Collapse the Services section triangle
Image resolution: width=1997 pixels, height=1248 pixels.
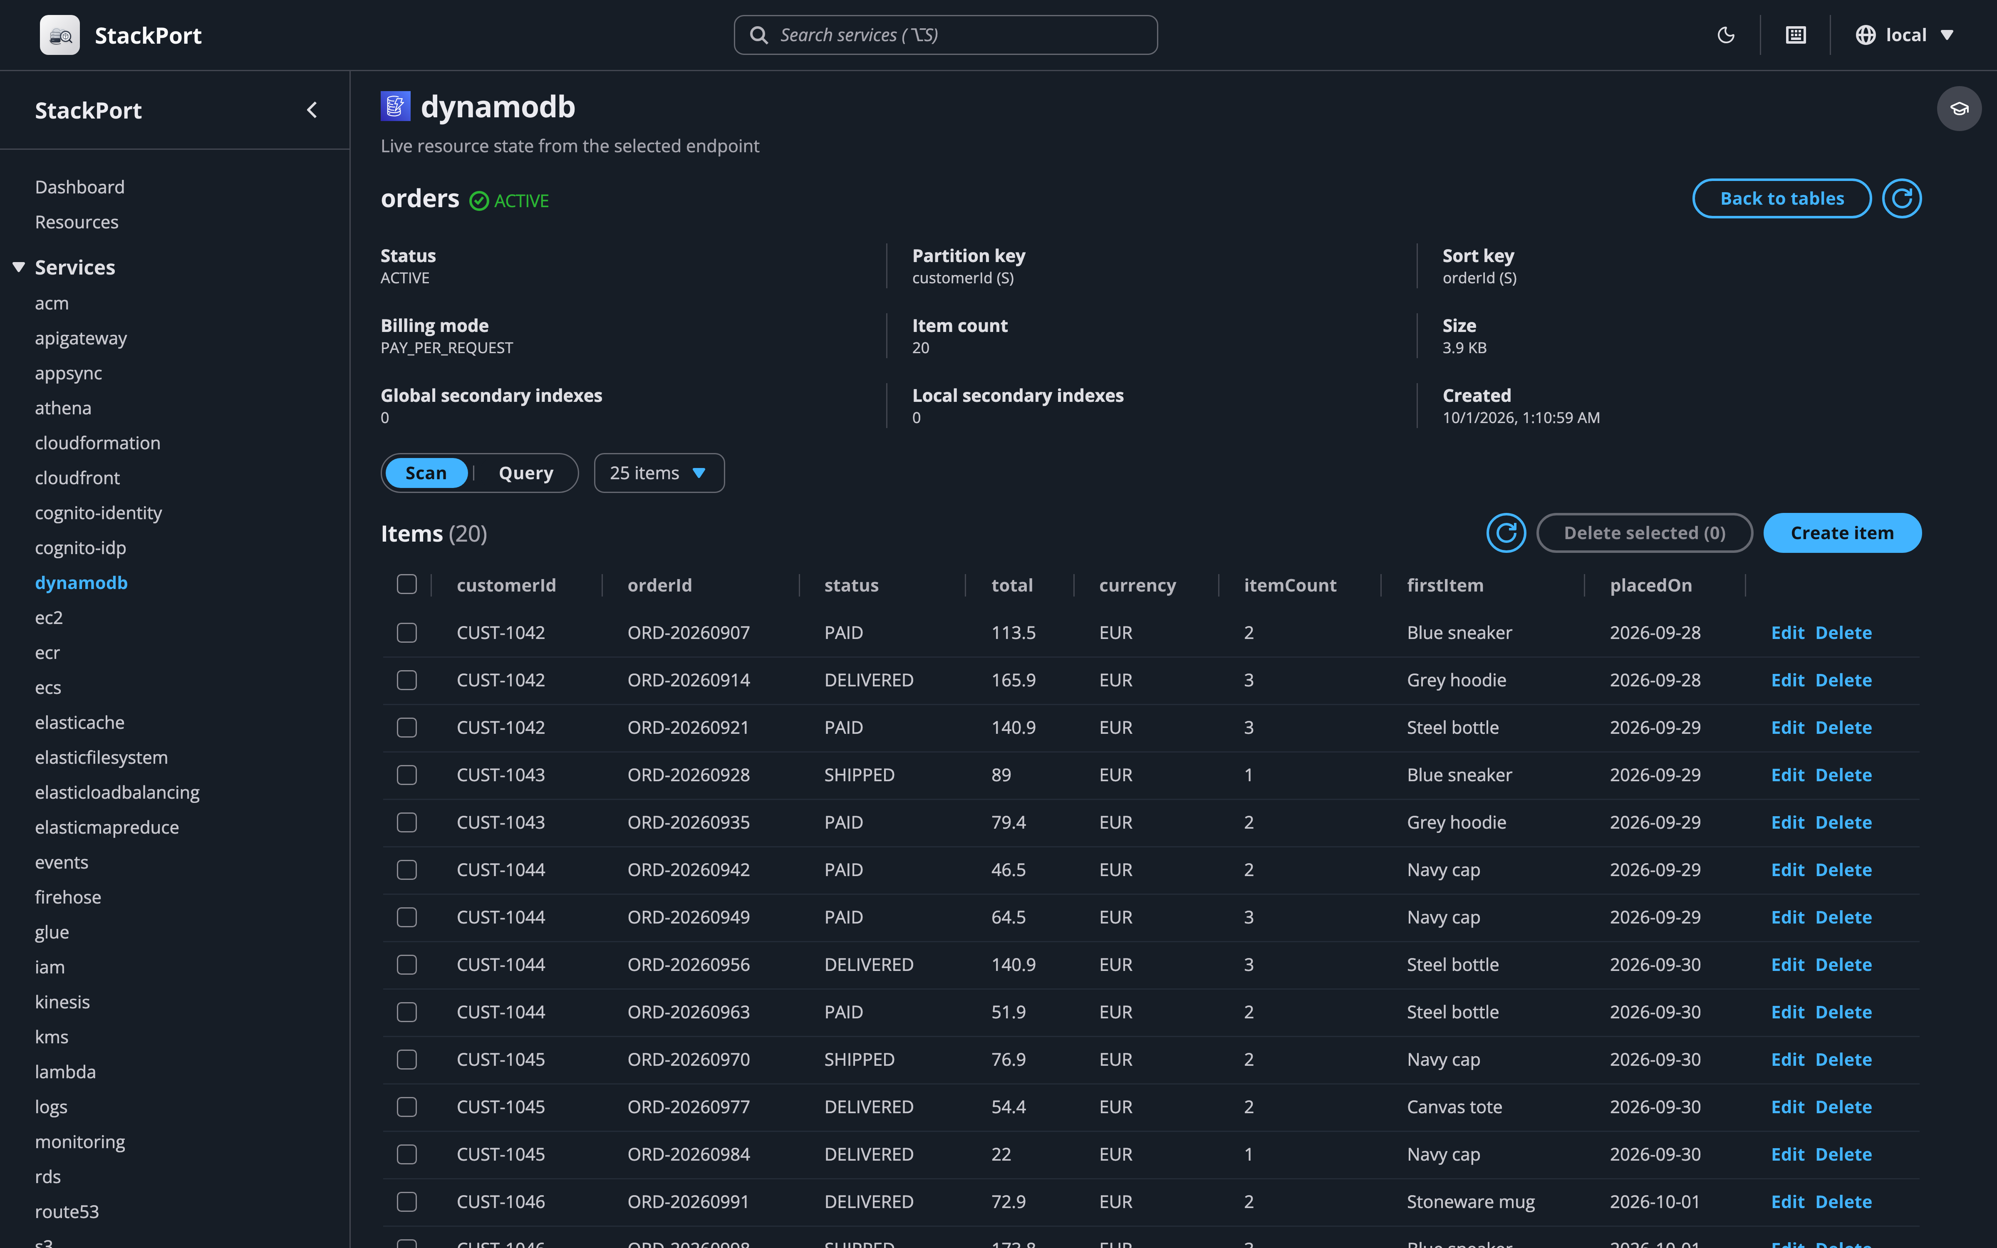click(x=18, y=267)
